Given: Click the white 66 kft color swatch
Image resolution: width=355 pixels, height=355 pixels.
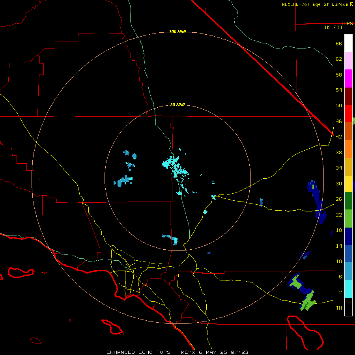Looking at the screenshot, I should click(348, 43).
